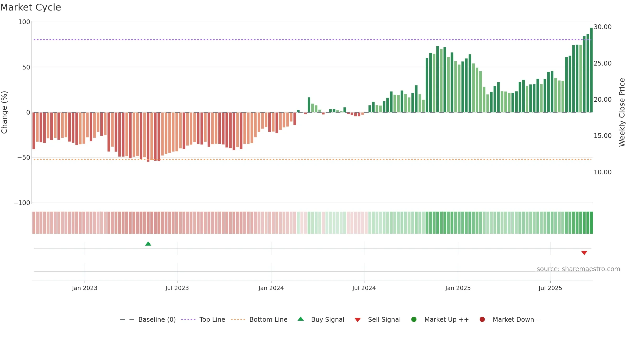Click the source: sharemaestro.com text
This screenshot has width=629, height=354.
(578, 269)
